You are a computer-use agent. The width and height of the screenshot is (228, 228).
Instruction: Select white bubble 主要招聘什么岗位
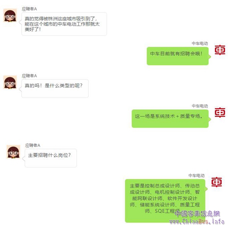[51, 158]
